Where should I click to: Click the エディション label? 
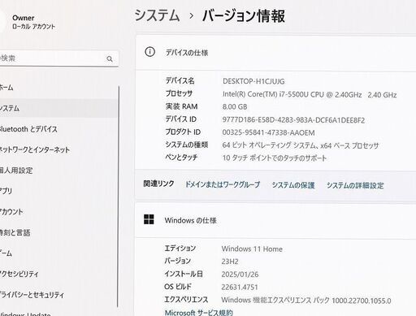[x=180, y=248]
